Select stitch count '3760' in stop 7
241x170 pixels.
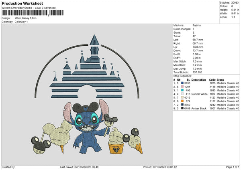pyautogui.click(x=187, y=105)
